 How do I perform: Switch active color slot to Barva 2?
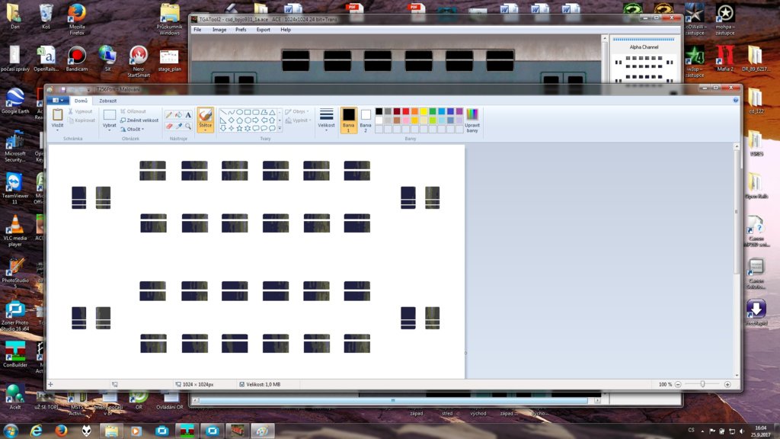click(366, 120)
